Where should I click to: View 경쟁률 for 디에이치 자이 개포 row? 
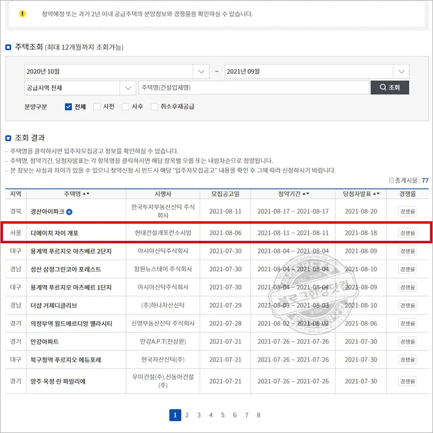(x=407, y=233)
